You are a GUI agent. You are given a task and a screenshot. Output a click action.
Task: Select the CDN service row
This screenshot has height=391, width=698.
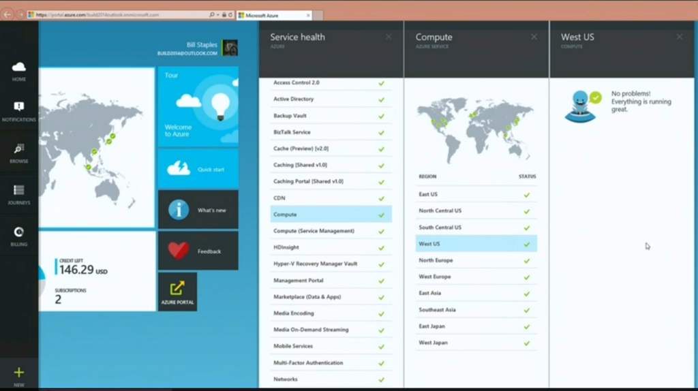pyautogui.click(x=331, y=198)
